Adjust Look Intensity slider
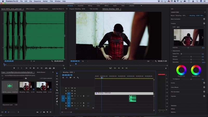Image resolution: width=208 pixels, height=117 pixels. pyautogui.click(x=188, y=48)
